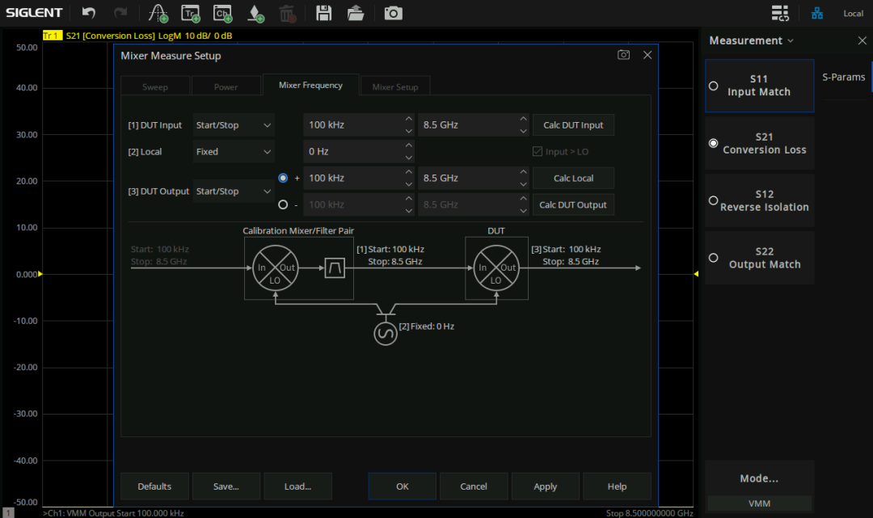Image resolution: width=873 pixels, height=518 pixels.
Task: Open DUT Input Start/Stop dropdown
Action: click(233, 125)
